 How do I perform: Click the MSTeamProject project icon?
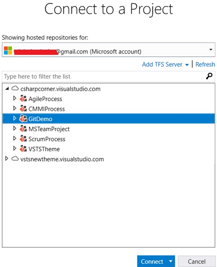23,129
